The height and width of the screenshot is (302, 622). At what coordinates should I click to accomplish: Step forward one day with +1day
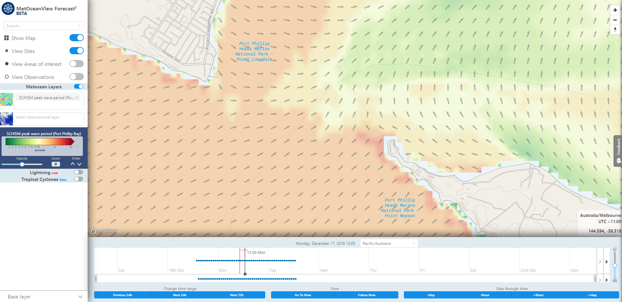[x=592, y=295]
